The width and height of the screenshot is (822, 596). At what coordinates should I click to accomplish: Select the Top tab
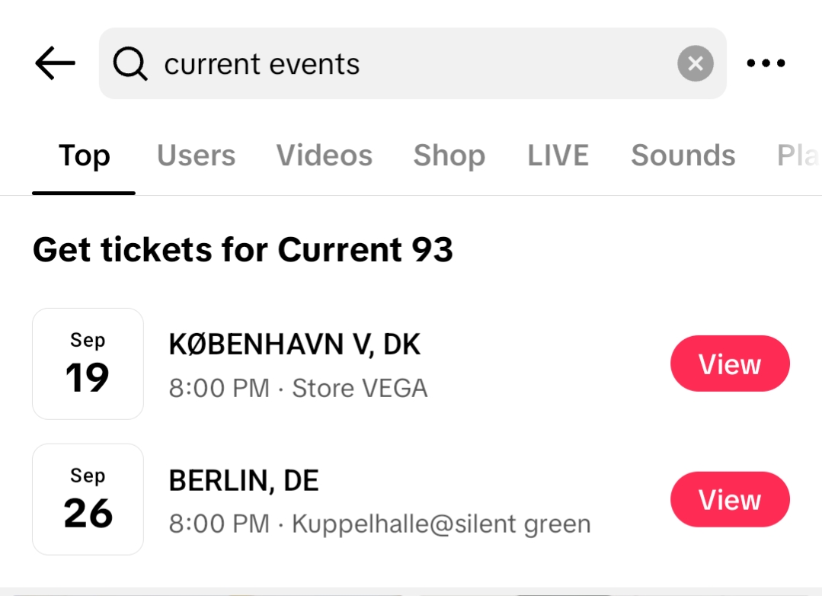[85, 155]
